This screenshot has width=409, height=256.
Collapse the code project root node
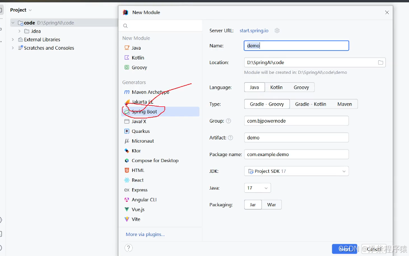point(13,23)
